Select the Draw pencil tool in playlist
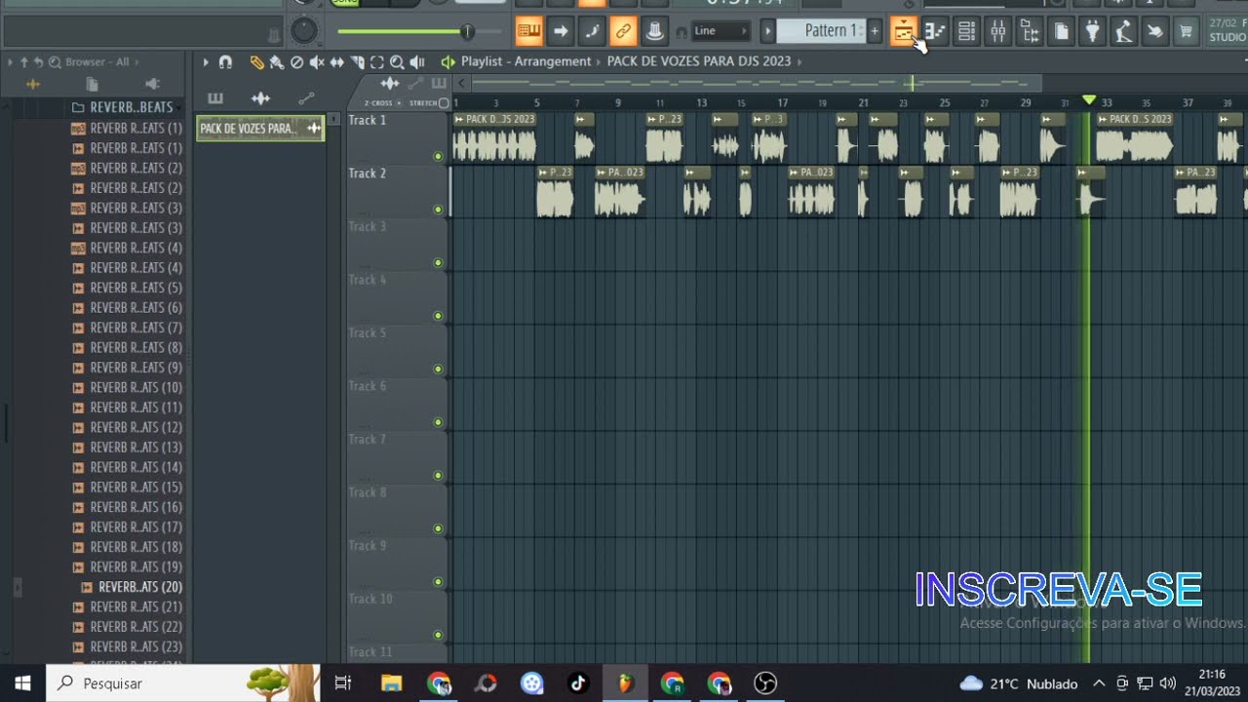 click(x=256, y=61)
